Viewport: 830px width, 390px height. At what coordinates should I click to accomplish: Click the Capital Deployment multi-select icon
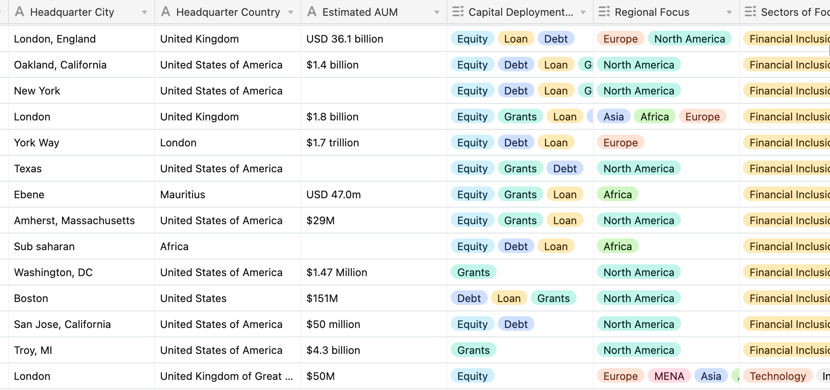pos(458,12)
